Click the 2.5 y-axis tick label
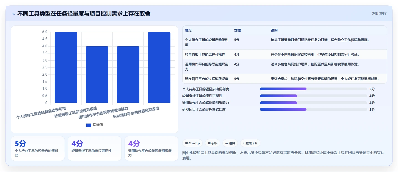The image size is (398, 172). [44, 67]
